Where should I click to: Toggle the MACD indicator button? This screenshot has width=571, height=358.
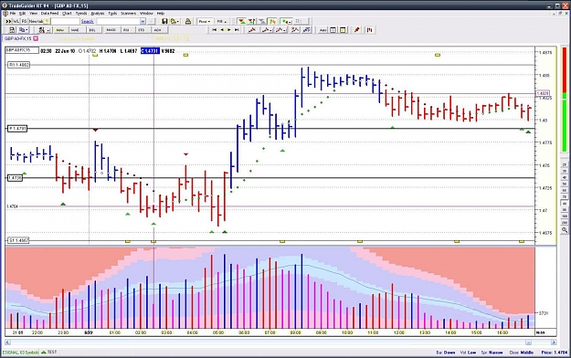111,30
